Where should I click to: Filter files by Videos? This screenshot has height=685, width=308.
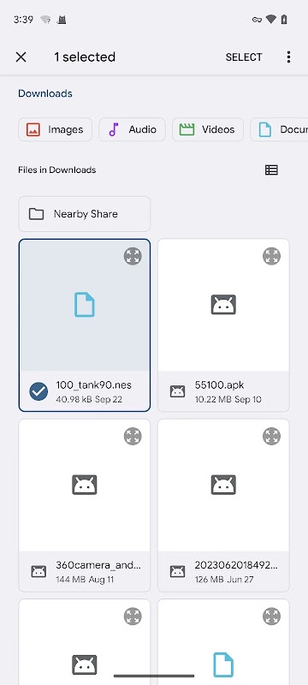click(x=208, y=129)
